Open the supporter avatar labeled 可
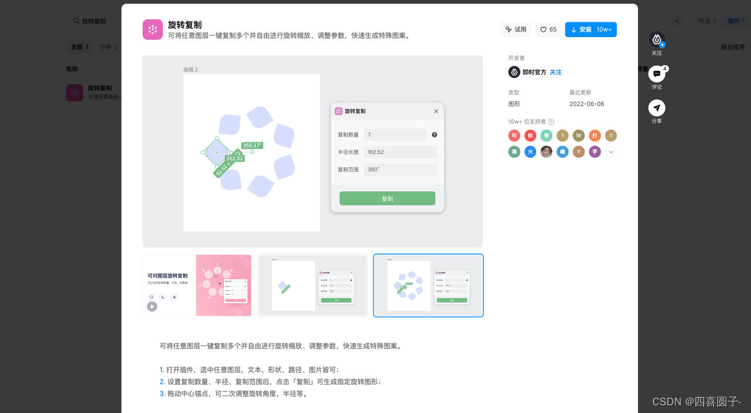751x413 pixels. click(x=514, y=136)
